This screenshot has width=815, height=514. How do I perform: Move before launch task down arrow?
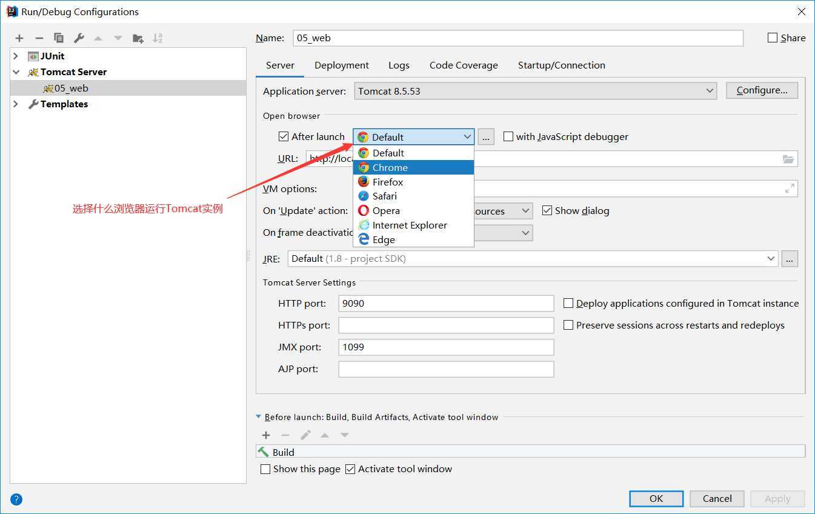point(344,435)
